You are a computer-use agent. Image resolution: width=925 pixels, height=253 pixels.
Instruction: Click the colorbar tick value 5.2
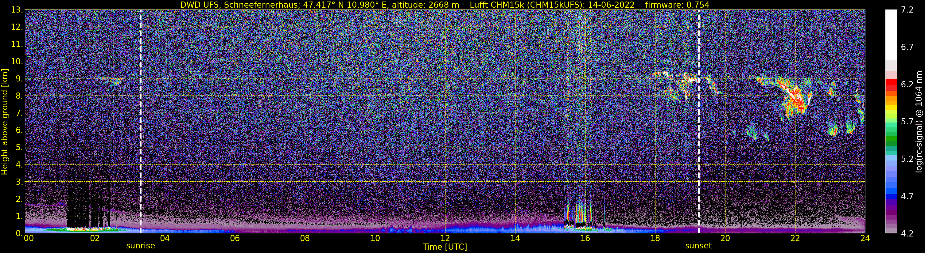907,159
